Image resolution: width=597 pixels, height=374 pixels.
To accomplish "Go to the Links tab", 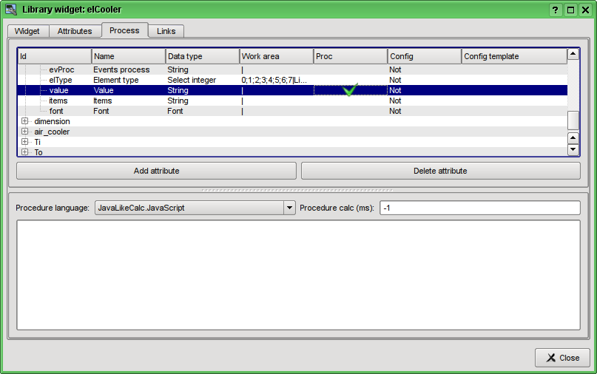I will coord(166,31).
